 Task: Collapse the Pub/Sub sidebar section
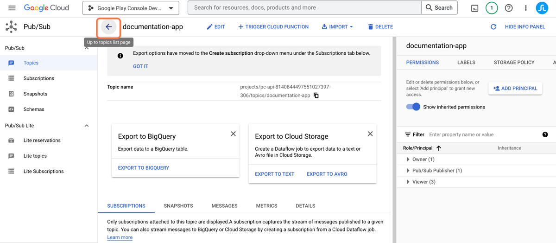click(87, 48)
